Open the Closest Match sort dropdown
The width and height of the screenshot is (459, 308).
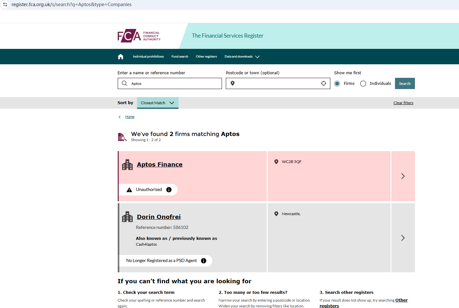[158, 103]
